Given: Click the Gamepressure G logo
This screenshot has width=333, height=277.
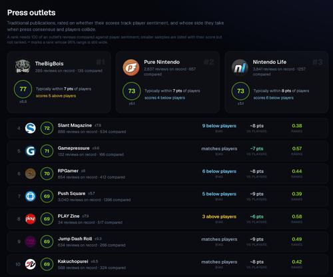Looking at the screenshot, I should point(31,151).
